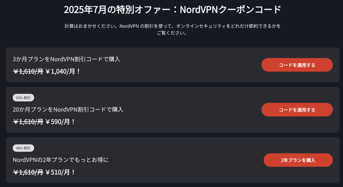Click the struck-through ¥1,610/月 in 3か月 card

coord(28,71)
